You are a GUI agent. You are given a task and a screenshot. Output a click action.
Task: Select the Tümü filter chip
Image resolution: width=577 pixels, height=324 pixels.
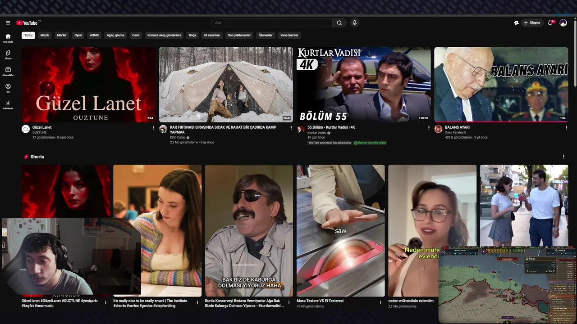pyautogui.click(x=28, y=35)
